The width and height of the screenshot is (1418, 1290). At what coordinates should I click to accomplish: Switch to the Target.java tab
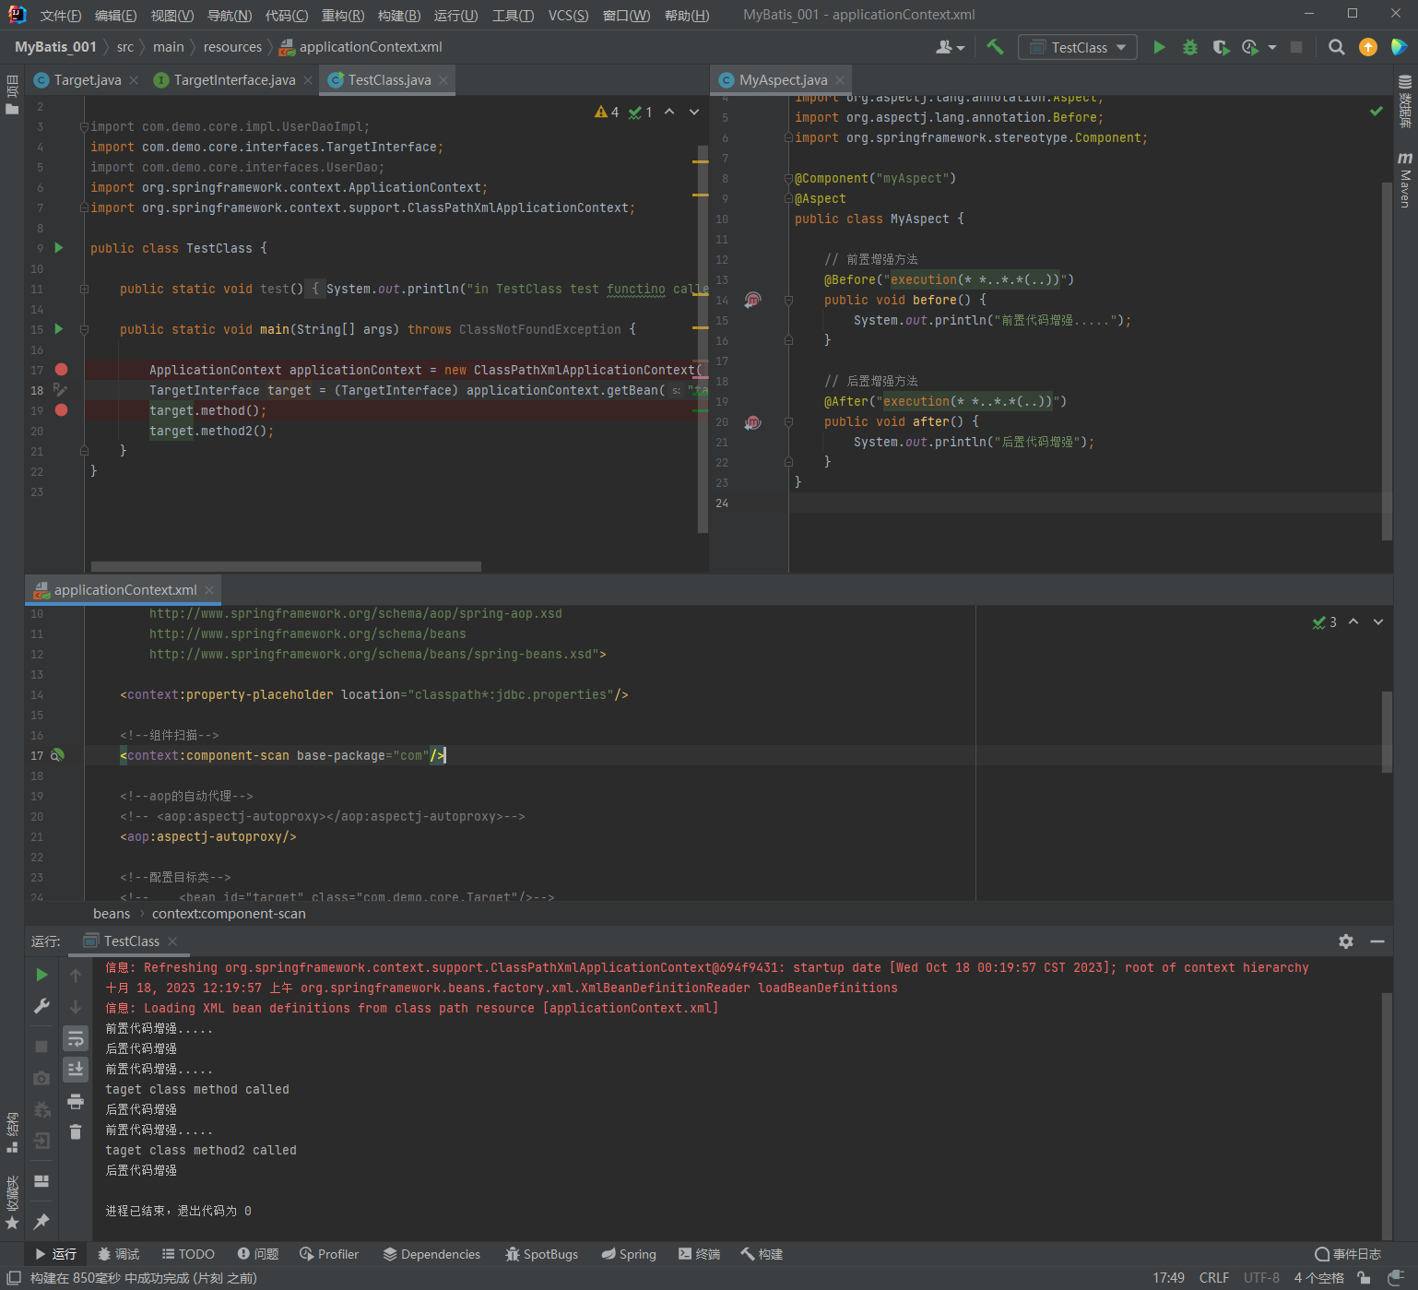[x=87, y=80]
